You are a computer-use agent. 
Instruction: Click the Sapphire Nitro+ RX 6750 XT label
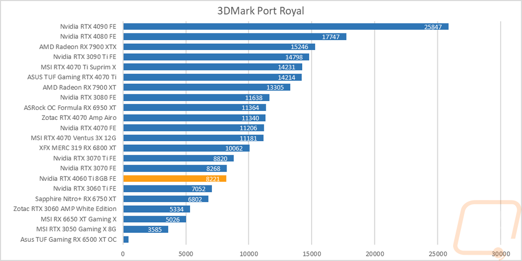point(76,199)
